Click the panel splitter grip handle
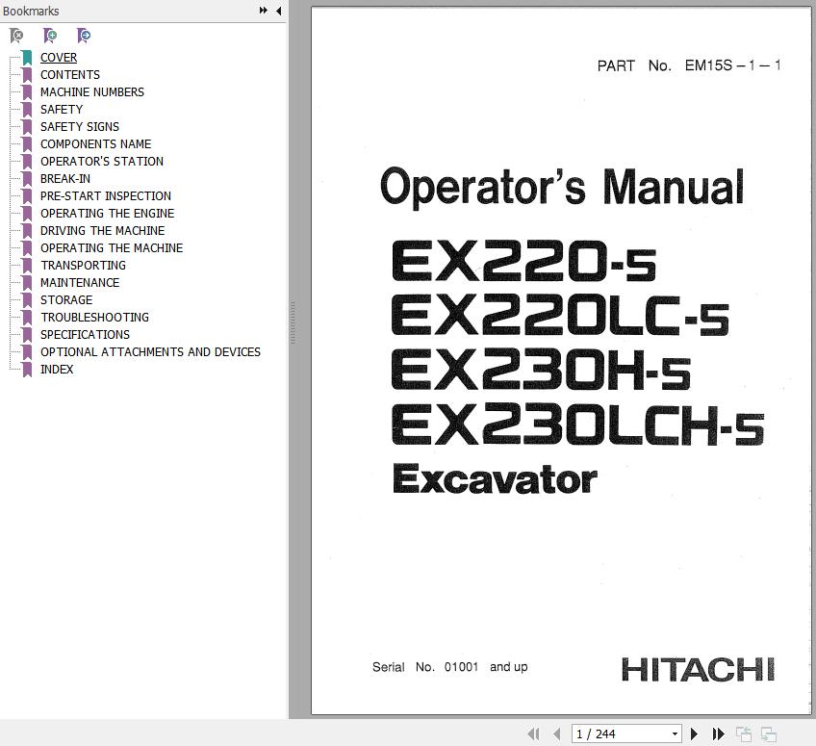 pos(293,322)
